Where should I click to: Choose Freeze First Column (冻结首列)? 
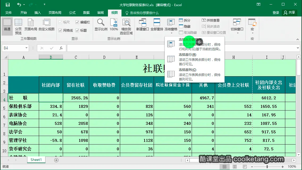(x=195, y=74)
